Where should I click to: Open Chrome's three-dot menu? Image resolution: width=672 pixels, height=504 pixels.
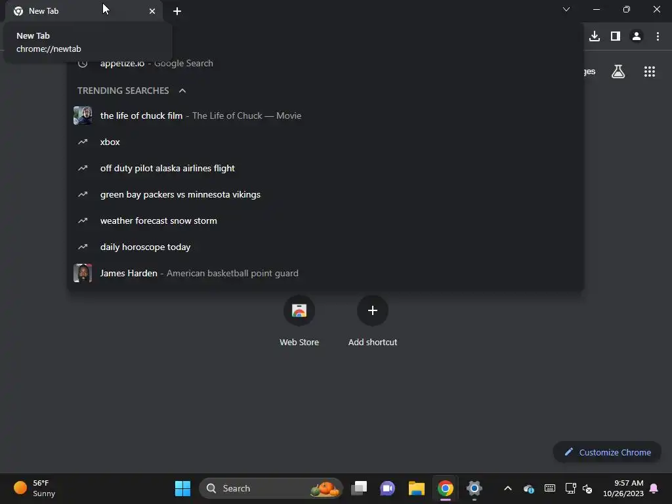point(658,36)
